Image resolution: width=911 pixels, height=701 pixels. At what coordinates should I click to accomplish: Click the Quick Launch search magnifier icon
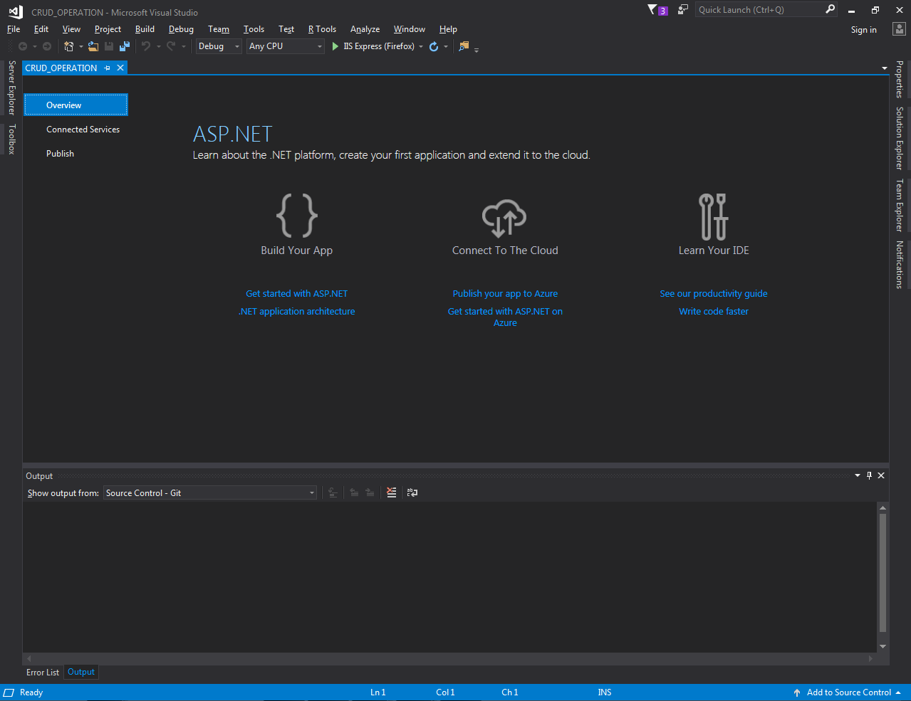[830, 9]
